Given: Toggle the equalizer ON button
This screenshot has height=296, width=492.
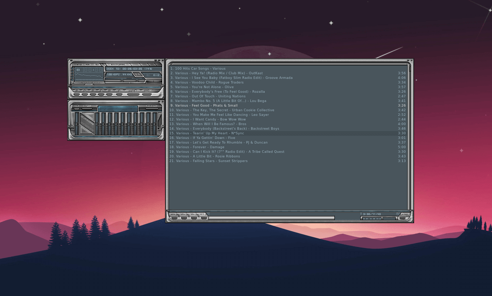Looking at the screenshot, I should tap(76, 108).
